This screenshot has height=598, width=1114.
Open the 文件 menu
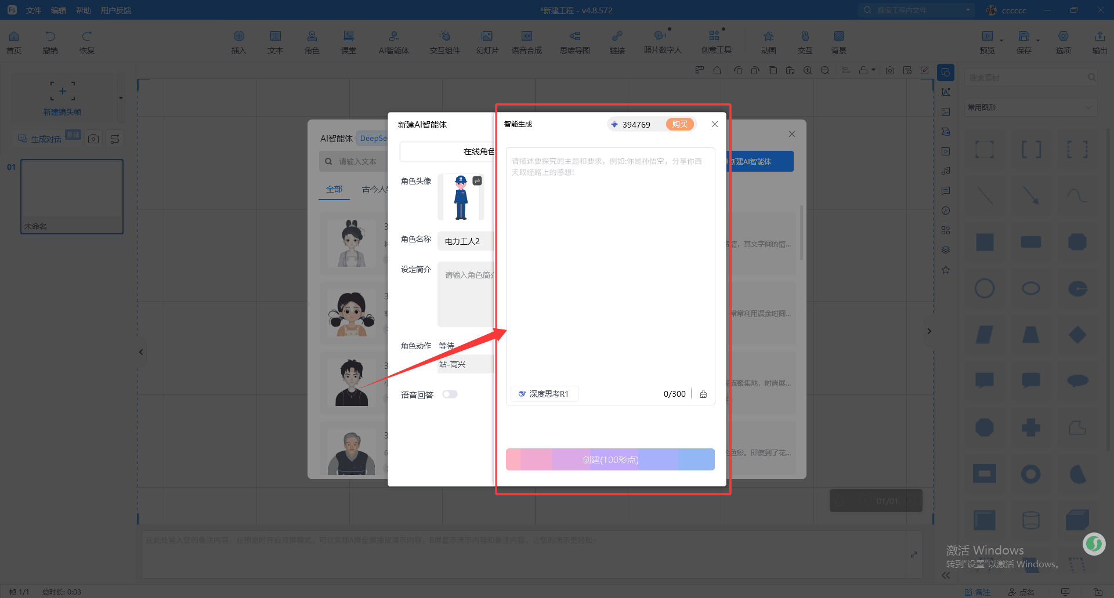click(33, 10)
